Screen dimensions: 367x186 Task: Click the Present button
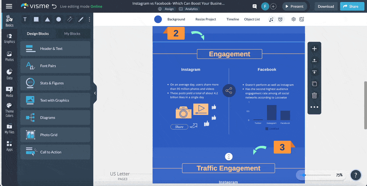[294, 6]
